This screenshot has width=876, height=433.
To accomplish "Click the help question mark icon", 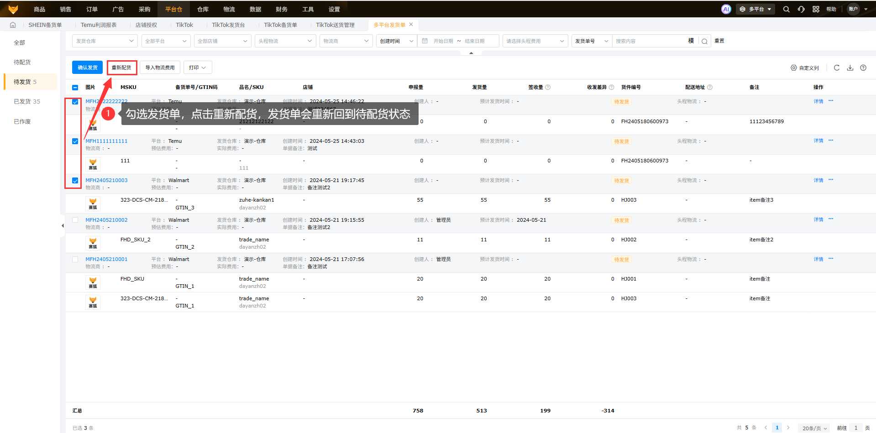I will click(x=863, y=68).
